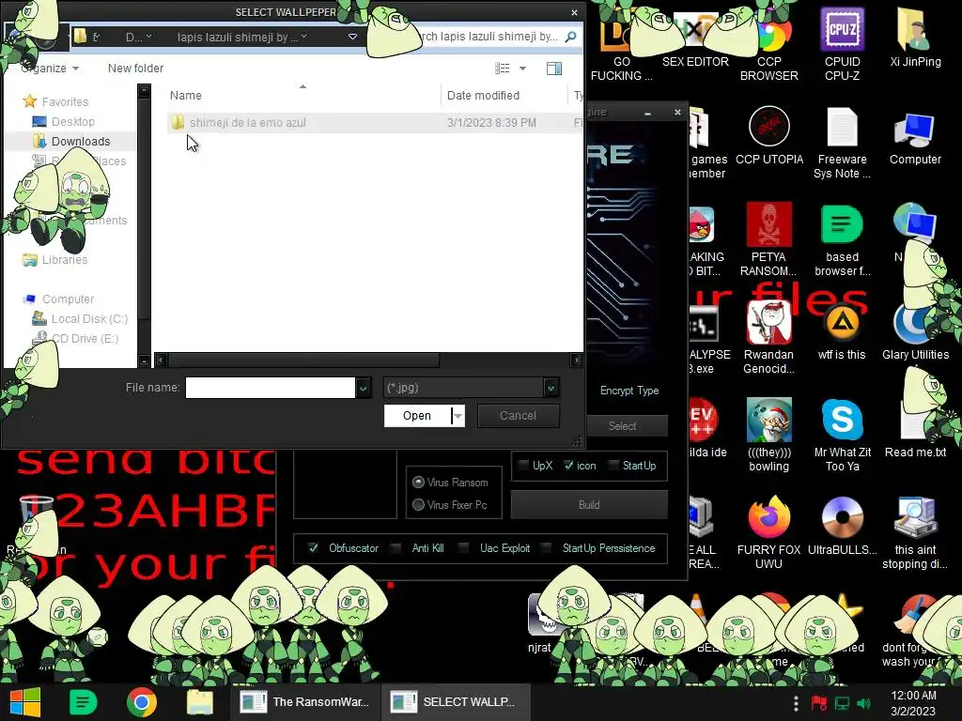Screen dimensions: 962x721
Task: Open the File name history dropdown
Action: 364,388
